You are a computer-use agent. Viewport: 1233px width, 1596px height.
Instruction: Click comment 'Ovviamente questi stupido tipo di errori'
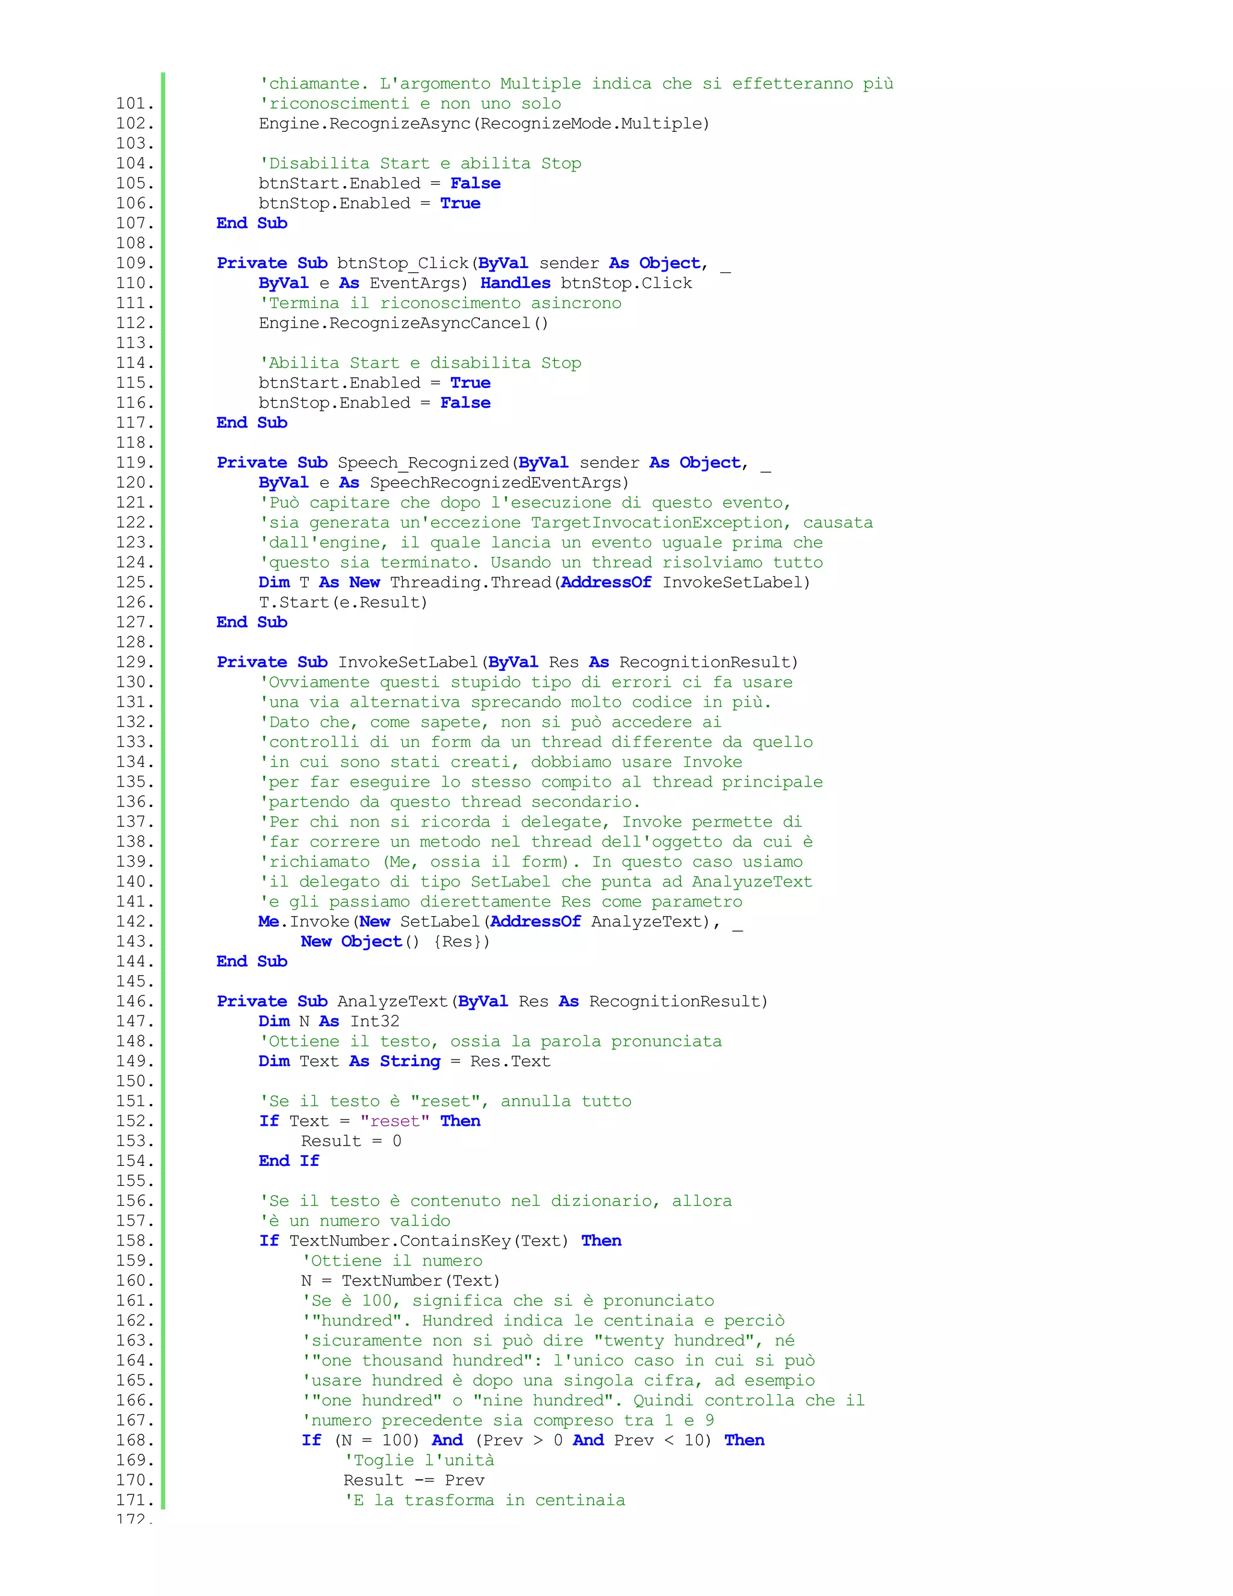tap(526, 682)
